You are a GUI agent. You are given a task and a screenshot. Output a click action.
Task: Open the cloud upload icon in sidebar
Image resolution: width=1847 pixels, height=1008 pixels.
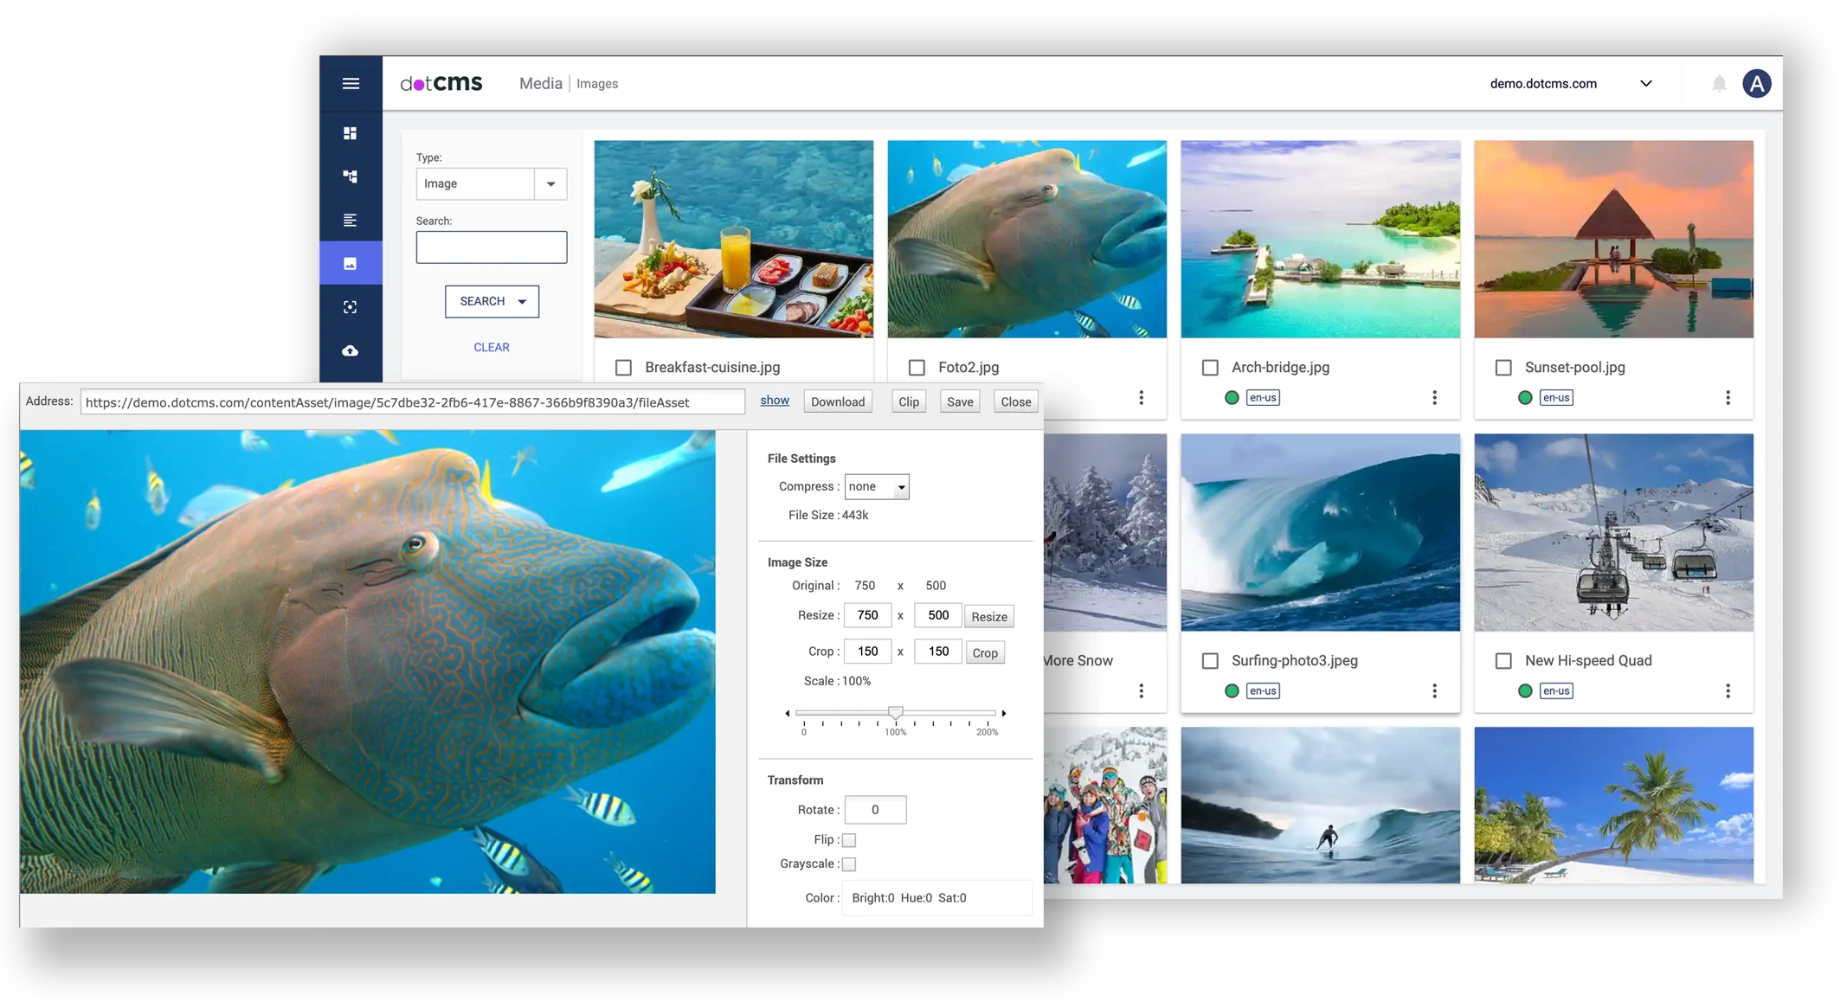point(351,350)
